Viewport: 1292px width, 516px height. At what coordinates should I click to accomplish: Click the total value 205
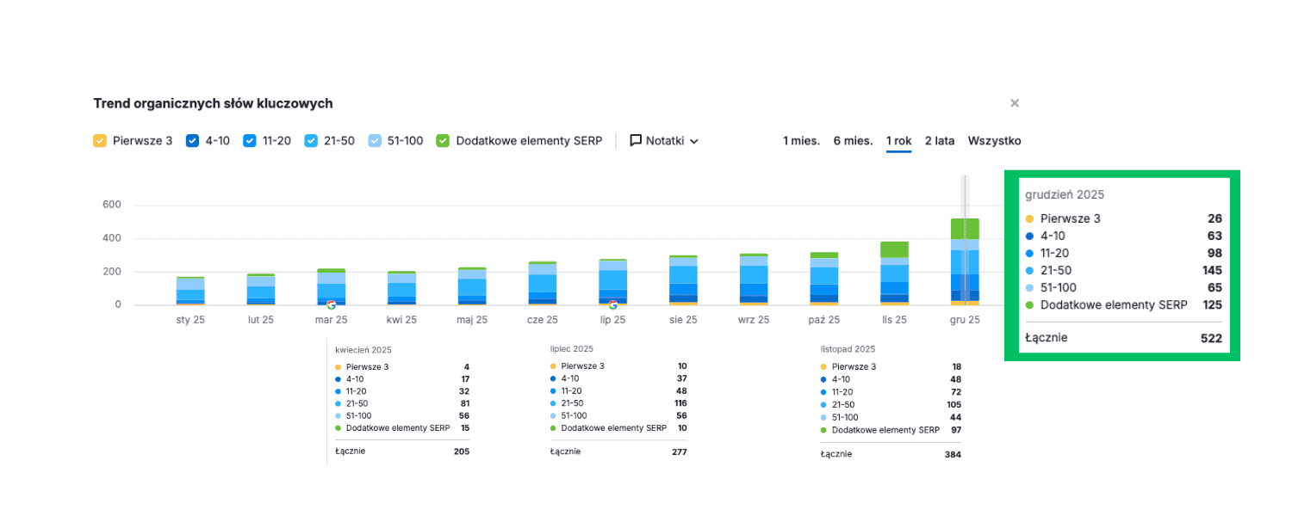[x=462, y=451]
